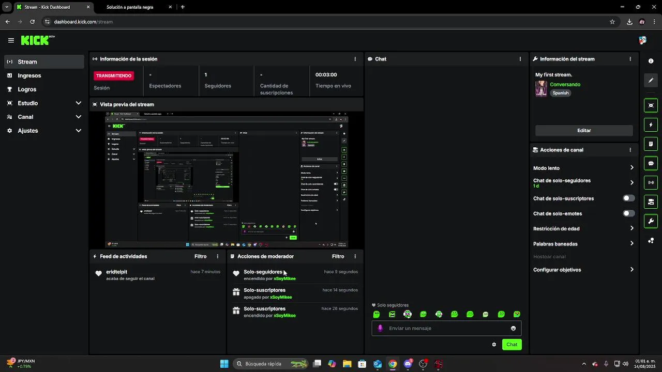
Task: Enable Chat de solo-emotes switch
Action: tap(628, 213)
